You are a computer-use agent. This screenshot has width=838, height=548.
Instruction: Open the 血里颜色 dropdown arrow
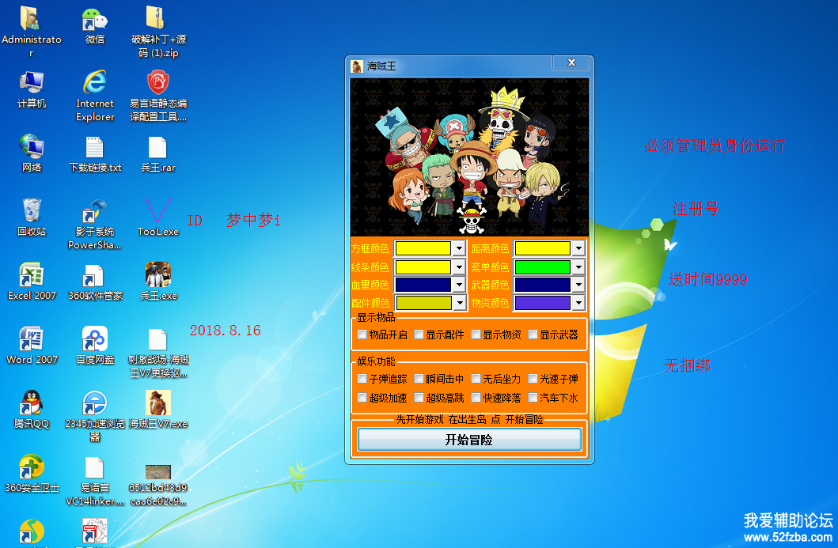click(459, 285)
